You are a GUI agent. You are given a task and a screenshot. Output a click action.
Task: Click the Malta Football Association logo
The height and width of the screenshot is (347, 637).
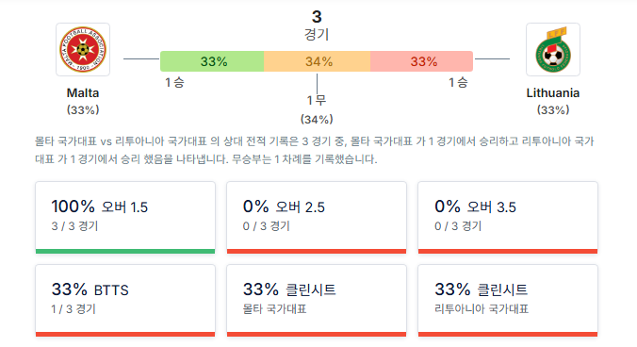pyautogui.click(x=83, y=50)
